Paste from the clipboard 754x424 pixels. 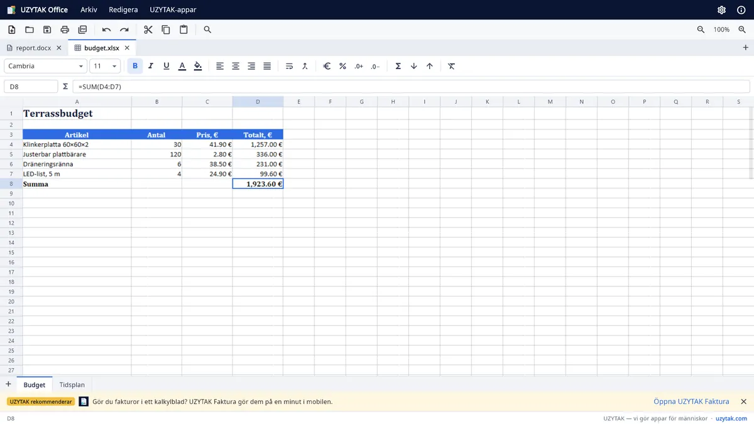(x=183, y=30)
